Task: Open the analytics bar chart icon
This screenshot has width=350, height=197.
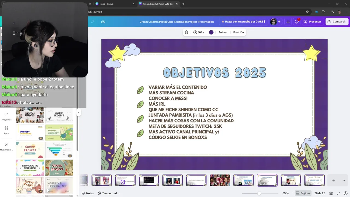Action: tap(288, 22)
